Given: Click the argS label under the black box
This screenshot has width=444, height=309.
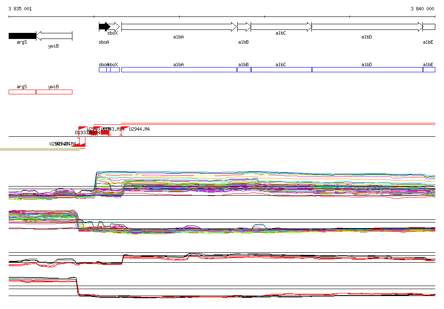Looking at the screenshot, I should pos(22,42).
